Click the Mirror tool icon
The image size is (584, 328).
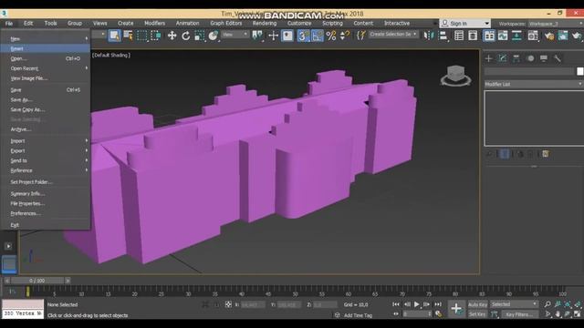click(x=429, y=36)
